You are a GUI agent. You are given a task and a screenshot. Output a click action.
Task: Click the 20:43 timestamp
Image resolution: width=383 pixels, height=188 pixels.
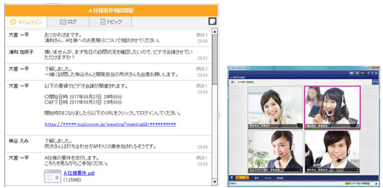pyautogui.click(x=203, y=75)
